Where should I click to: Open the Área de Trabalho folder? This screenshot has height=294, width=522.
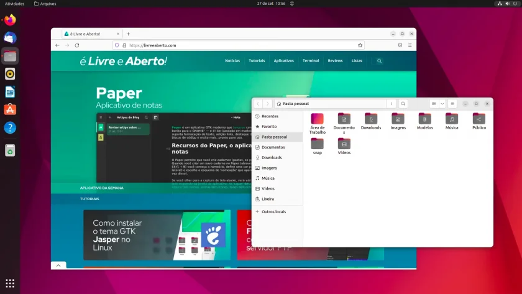[318, 124]
